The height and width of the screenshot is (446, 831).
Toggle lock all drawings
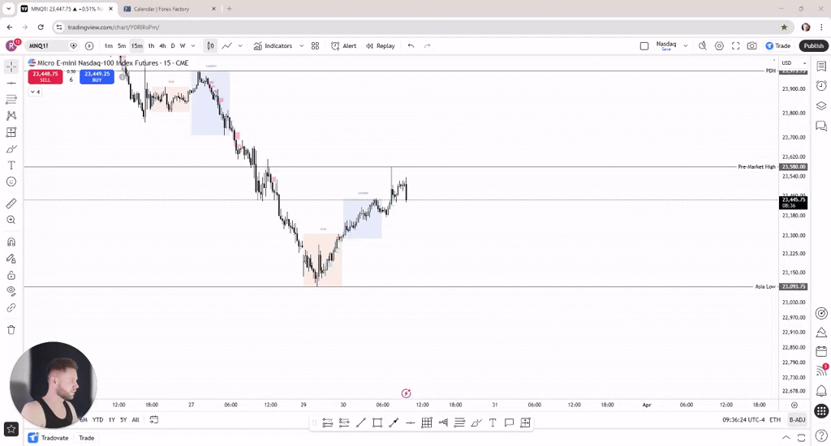(11, 276)
